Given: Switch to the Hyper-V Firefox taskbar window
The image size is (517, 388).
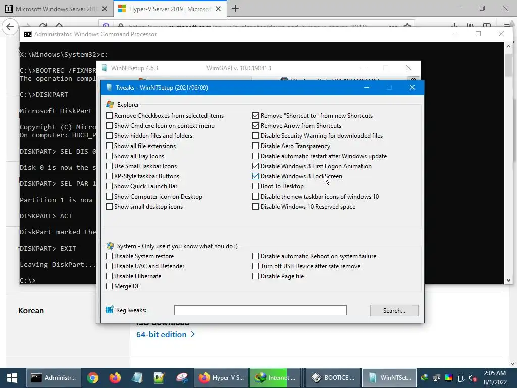Looking at the screenshot, I should pyautogui.click(x=221, y=378).
